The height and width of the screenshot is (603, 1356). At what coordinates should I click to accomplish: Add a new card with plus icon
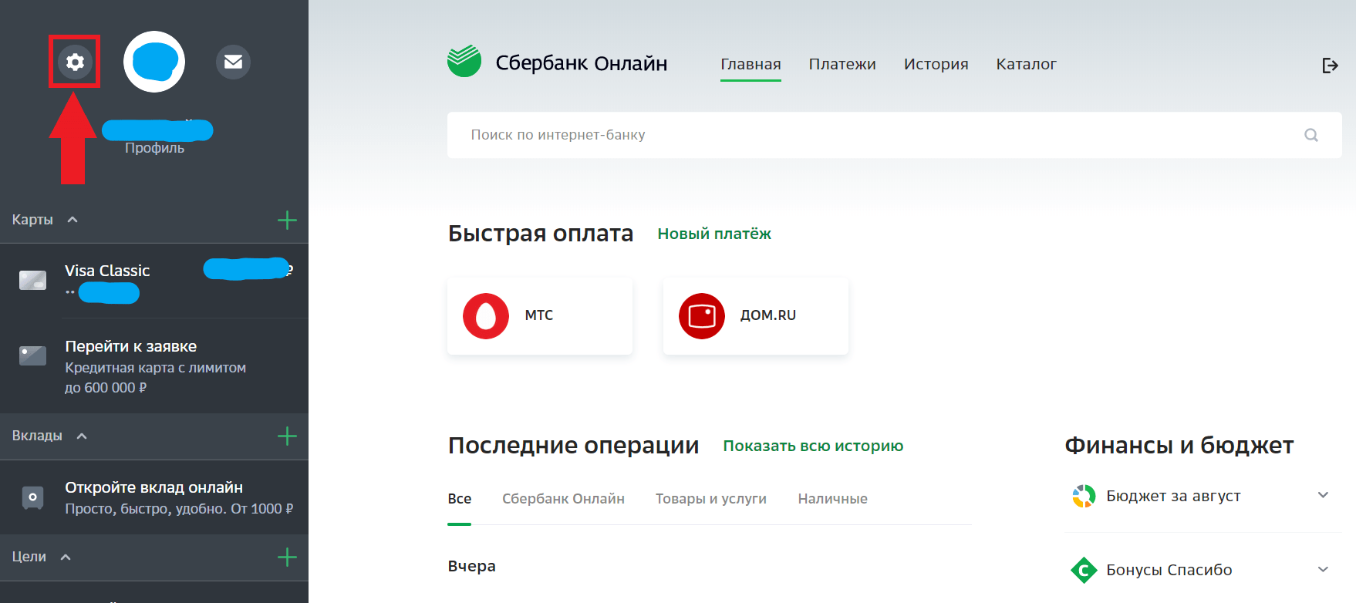tap(287, 221)
